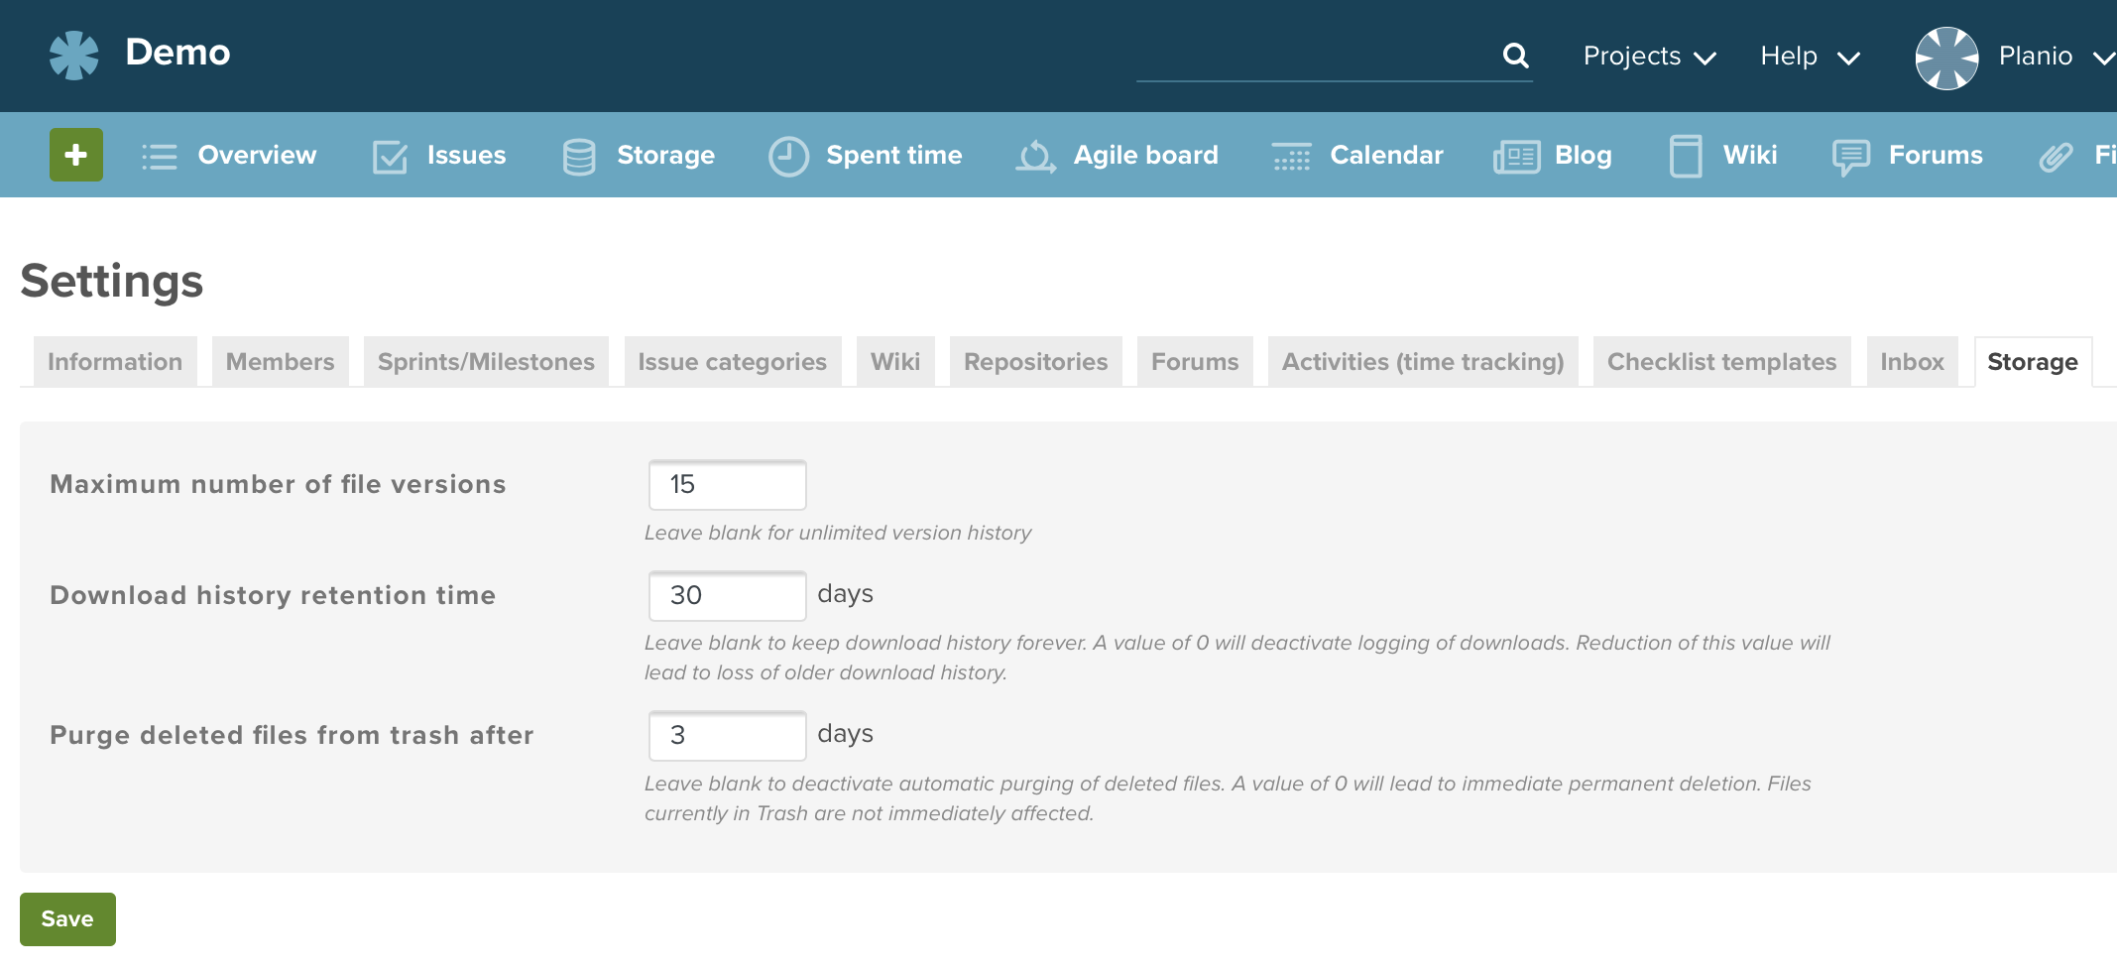Focus the Purge deleted files days field
Viewport: 2117px width, 971px height.
727,735
